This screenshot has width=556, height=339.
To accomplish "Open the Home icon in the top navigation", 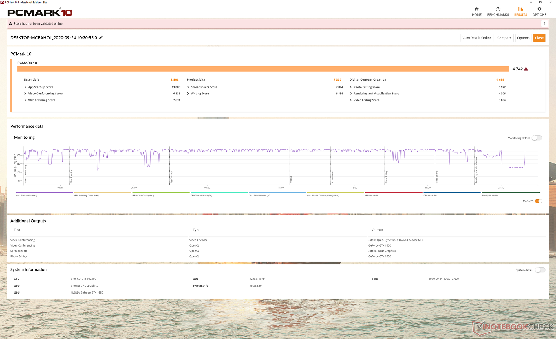I will (477, 9).
